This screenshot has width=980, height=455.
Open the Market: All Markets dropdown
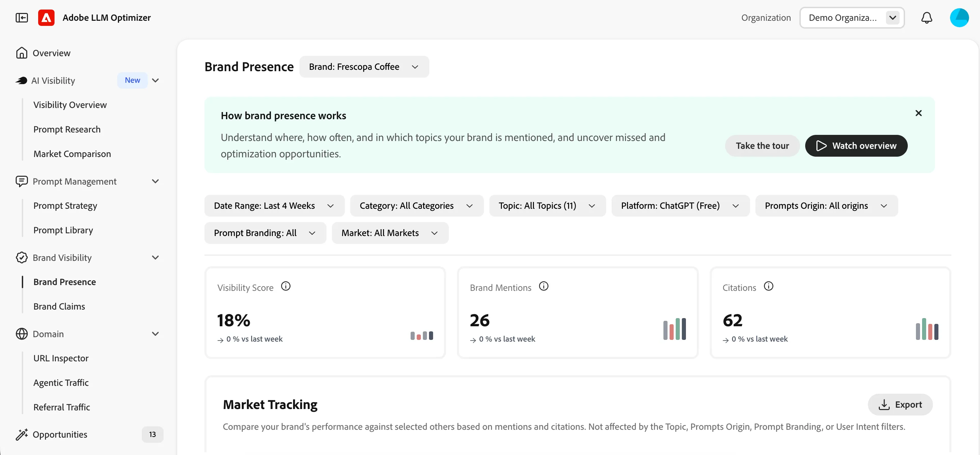pyautogui.click(x=390, y=233)
